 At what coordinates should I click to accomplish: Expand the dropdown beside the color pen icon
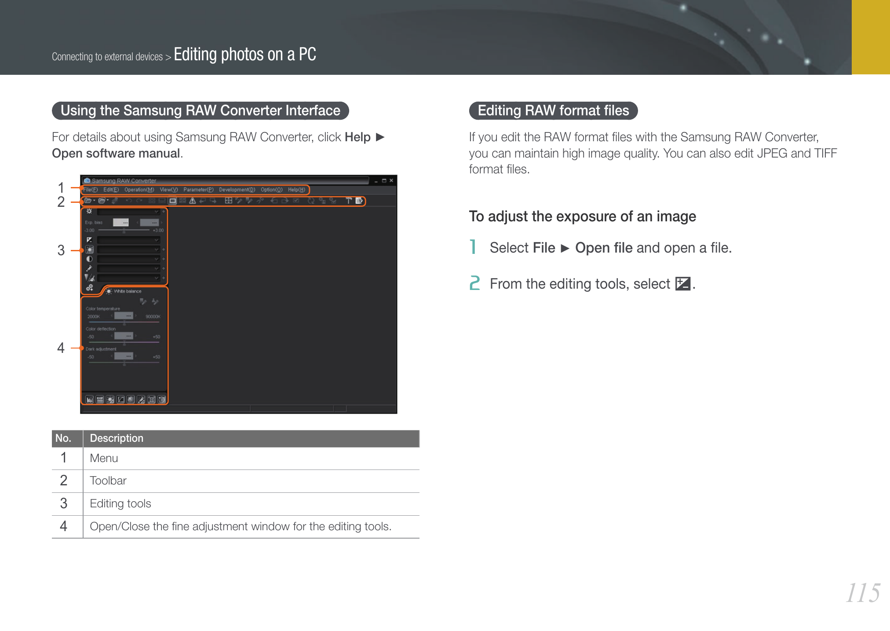point(128,268)
